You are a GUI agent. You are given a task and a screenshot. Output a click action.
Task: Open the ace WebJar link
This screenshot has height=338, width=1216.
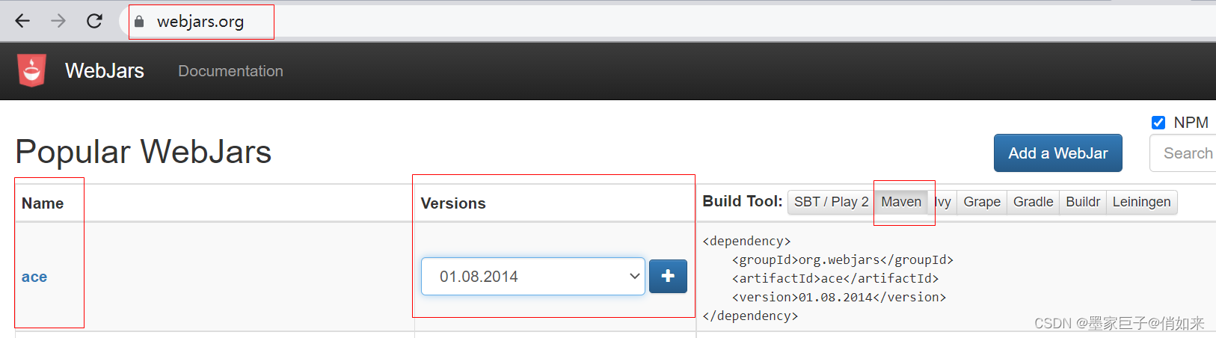point(34,277)
